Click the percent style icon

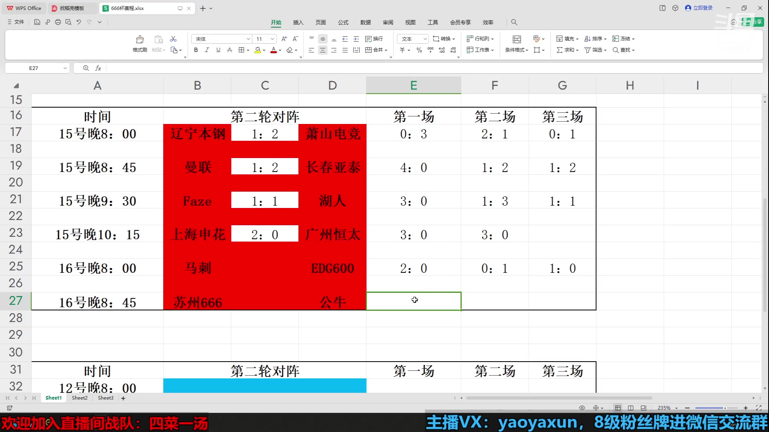click(419, 50)
